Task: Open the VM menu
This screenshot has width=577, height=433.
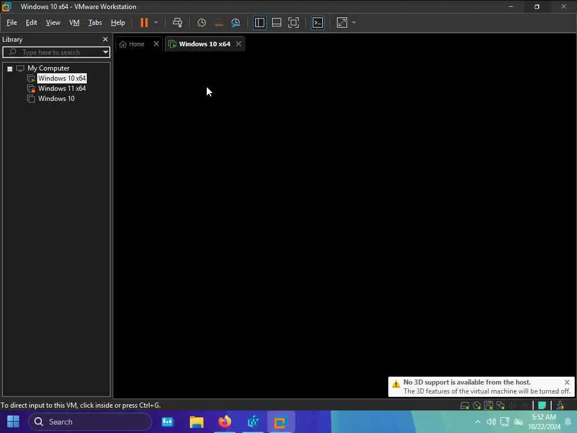Action: [x=74, y=23]
